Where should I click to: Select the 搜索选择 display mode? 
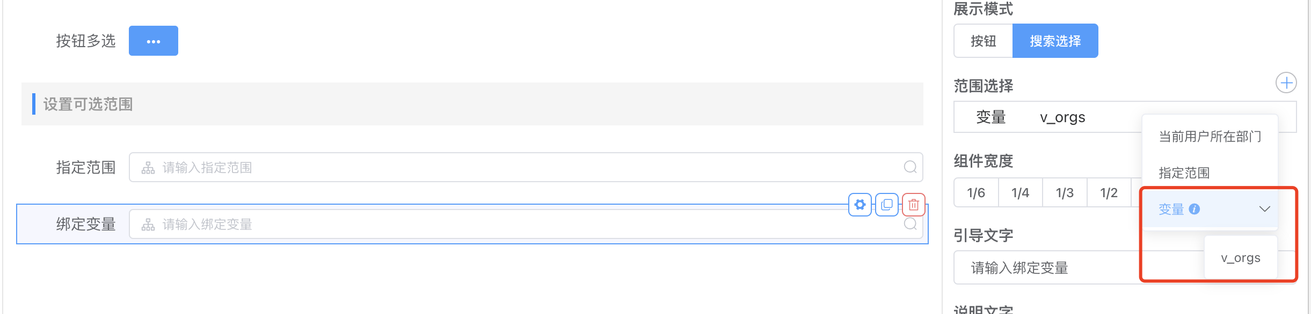[x=1055, y=41]
